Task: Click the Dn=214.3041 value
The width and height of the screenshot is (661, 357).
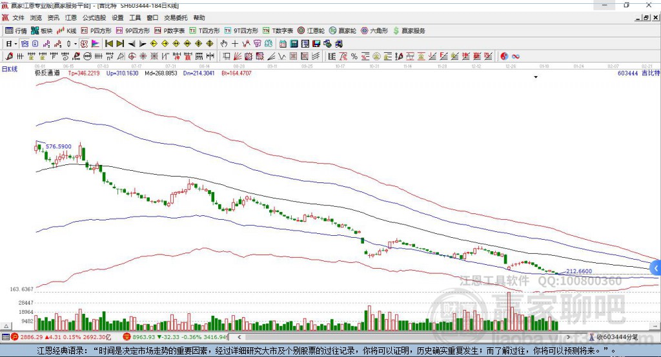Action: coord(199,73)
